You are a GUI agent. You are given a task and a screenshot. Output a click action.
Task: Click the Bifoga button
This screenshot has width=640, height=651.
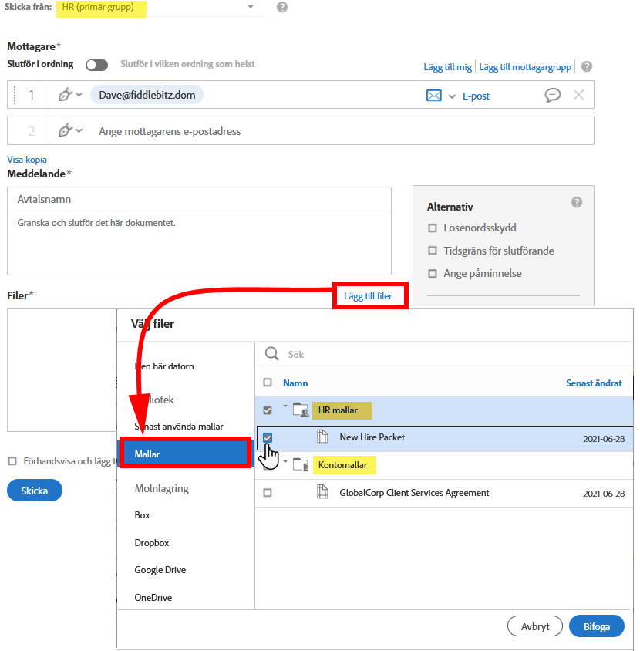click(596, 626)
